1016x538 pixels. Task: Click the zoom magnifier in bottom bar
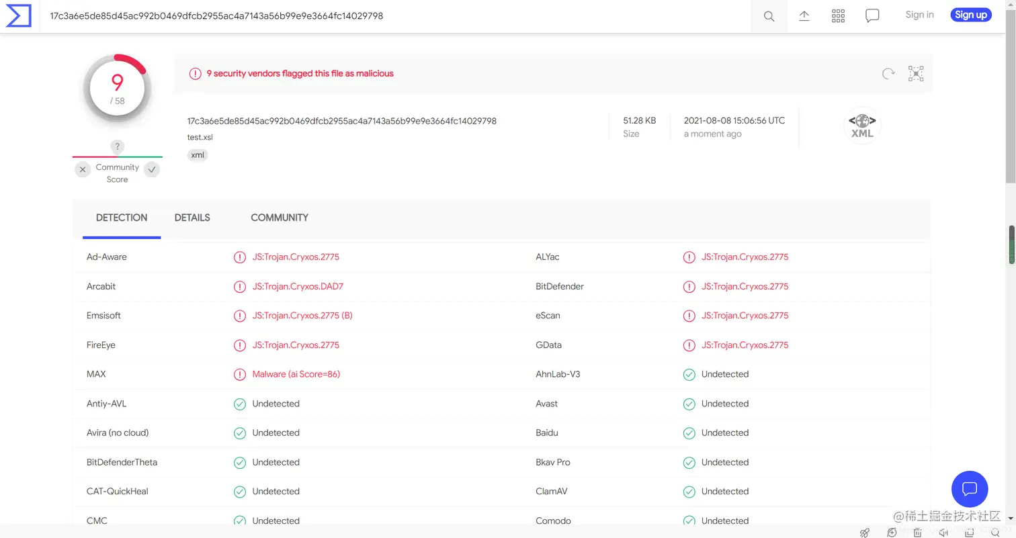[995, 533]
